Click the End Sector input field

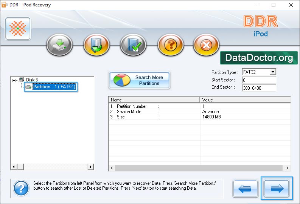click(259, 88)
